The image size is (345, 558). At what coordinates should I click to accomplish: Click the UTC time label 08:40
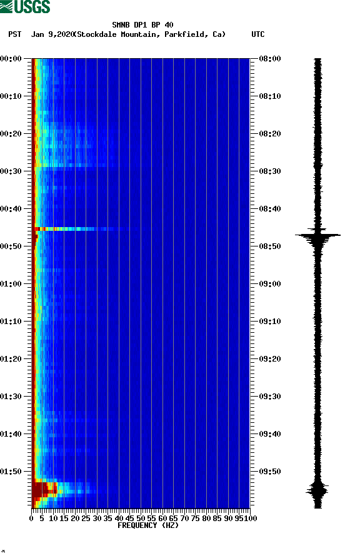click(270, 209)
